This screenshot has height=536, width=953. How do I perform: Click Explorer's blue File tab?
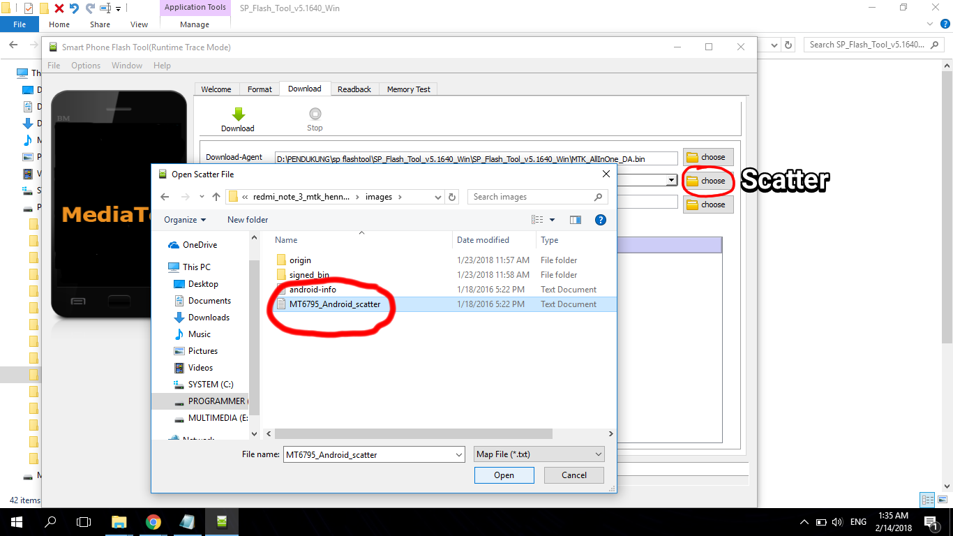[20, 24]
